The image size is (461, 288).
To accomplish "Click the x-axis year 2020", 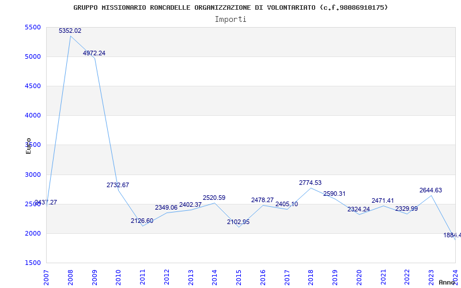I will click(359, 278).
